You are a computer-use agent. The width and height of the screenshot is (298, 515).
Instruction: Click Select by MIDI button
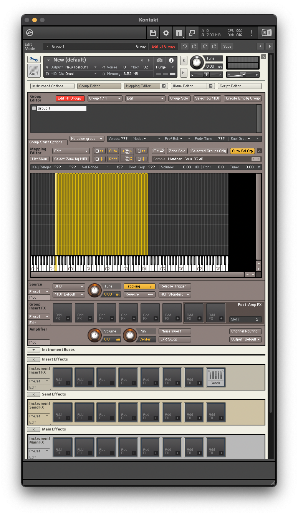(x=207, y=98)
